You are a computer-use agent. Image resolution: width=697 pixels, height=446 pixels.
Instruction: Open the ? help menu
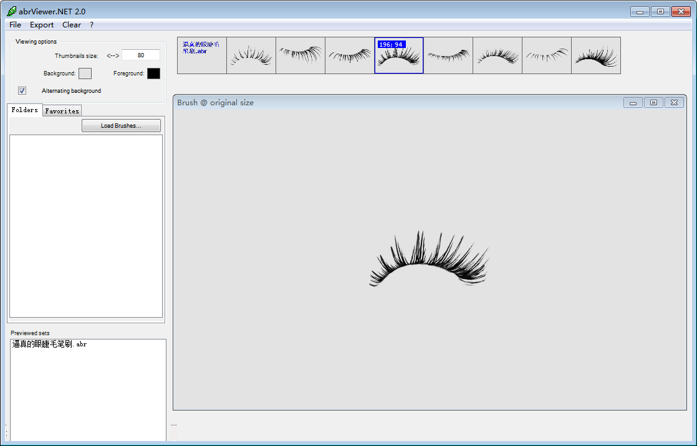pos(92,25)
